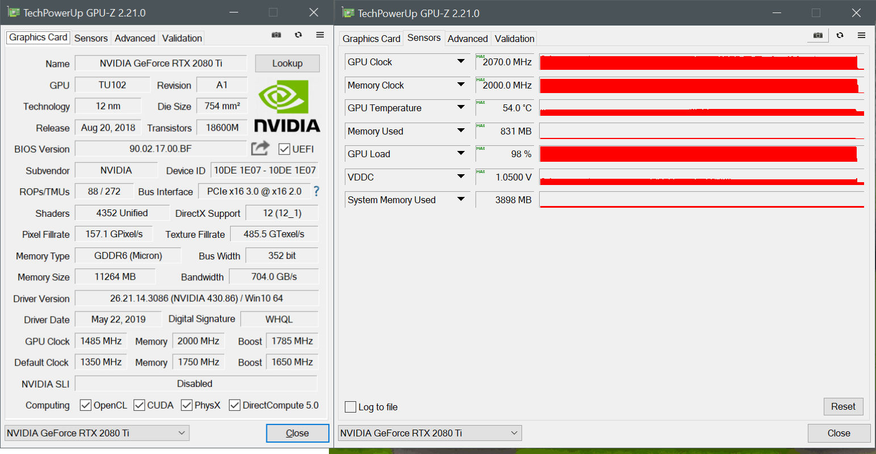Click the camera icon in the right Sensors window

tap(817, 35)
